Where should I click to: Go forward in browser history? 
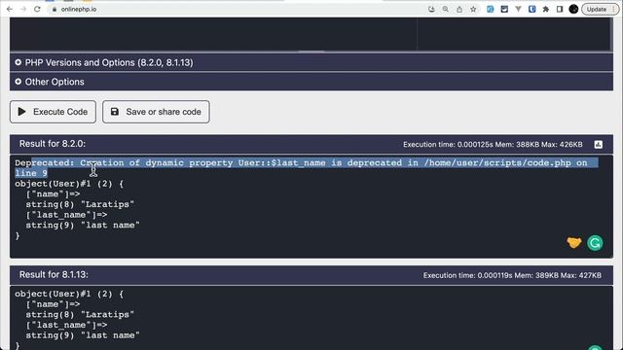tap(23, 9)
